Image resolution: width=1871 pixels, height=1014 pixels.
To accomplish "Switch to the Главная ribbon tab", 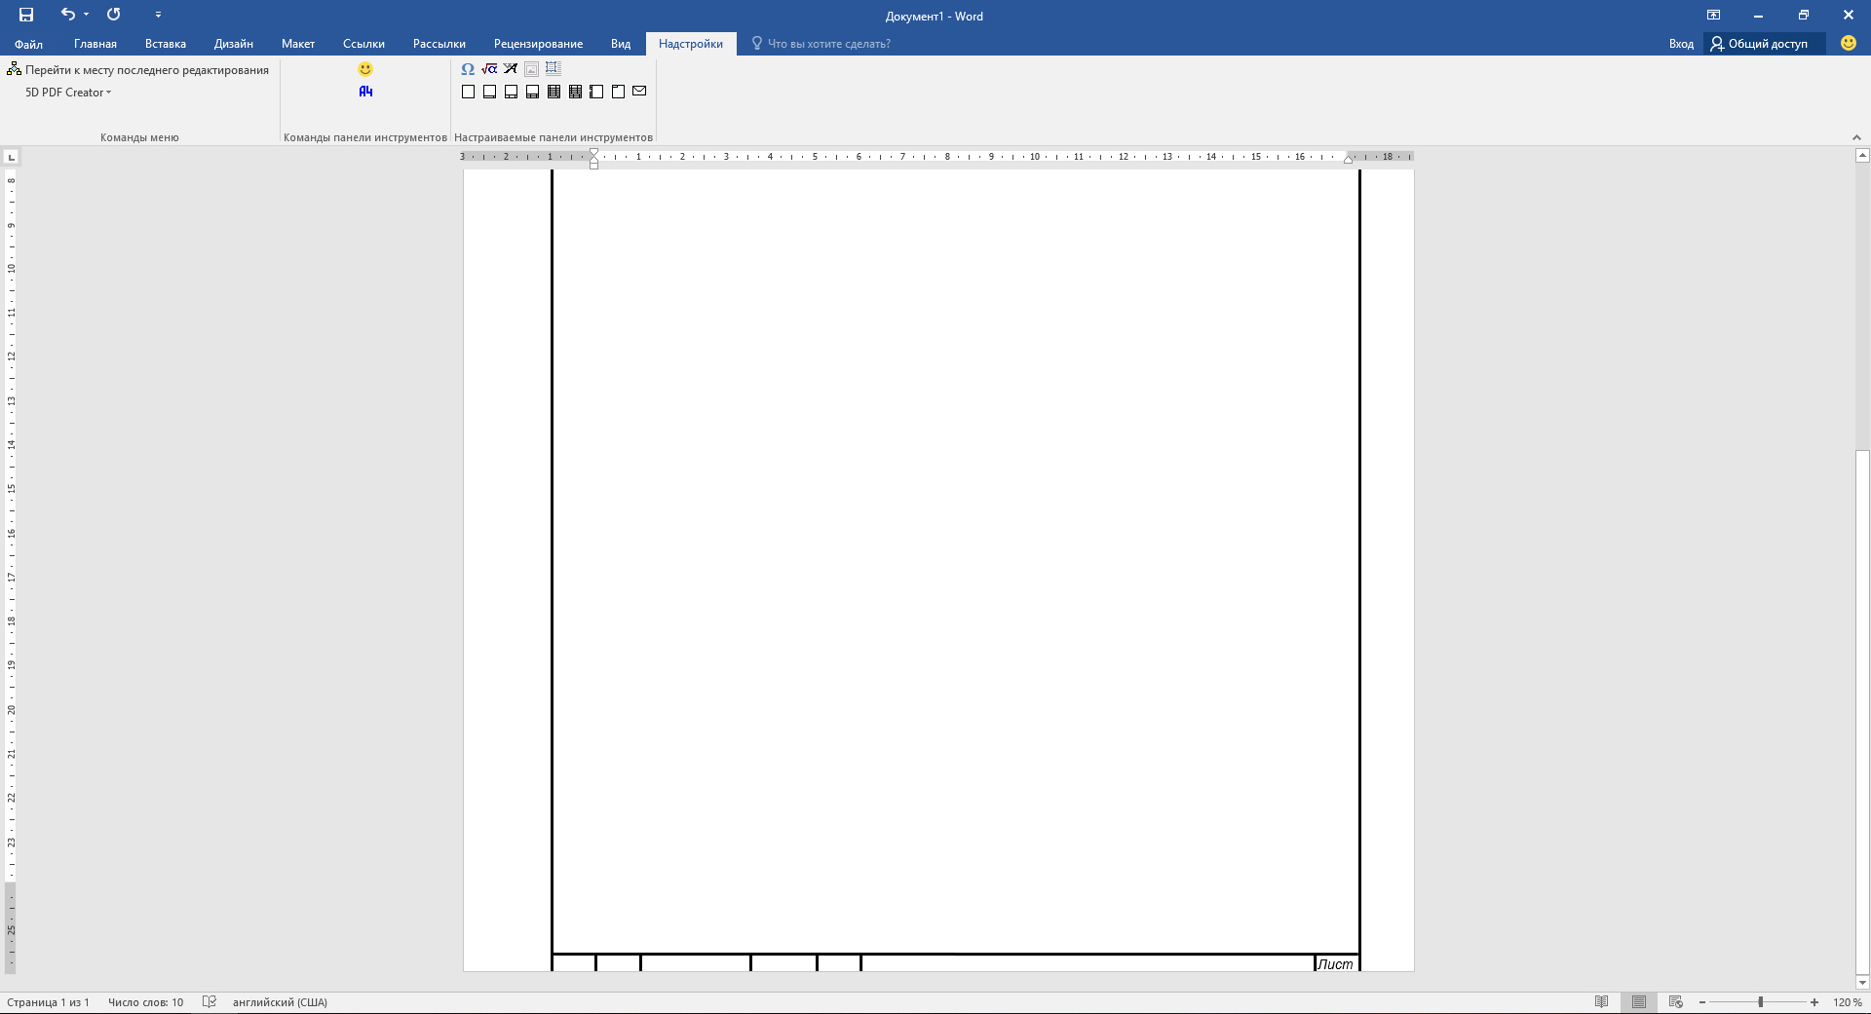I will 95,44.
